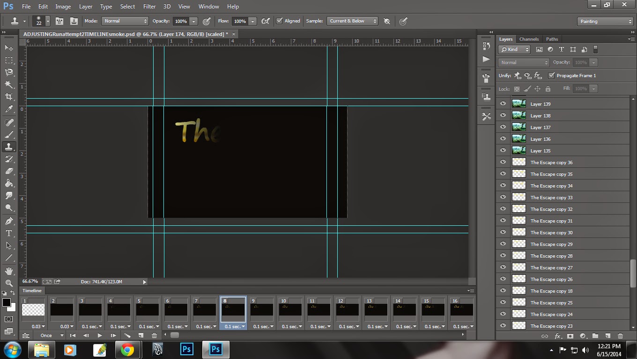637x359 pixels.
Task: Select the Healing Brush tool
Action: [x=8, y=122]
